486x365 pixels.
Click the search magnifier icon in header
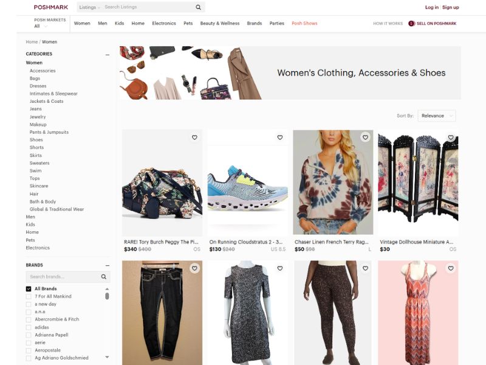point(199,7)
